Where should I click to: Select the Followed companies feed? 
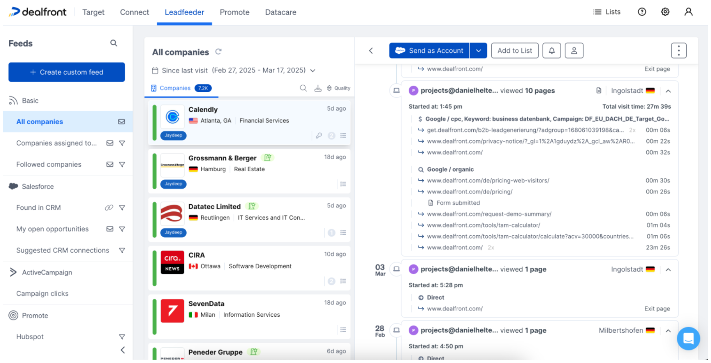tap(49, 164)
